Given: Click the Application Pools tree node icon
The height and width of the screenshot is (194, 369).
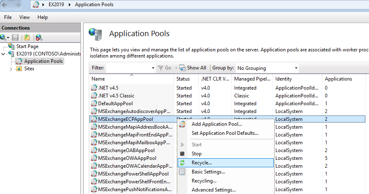Looking at the screenshot, I should (19, 62).
